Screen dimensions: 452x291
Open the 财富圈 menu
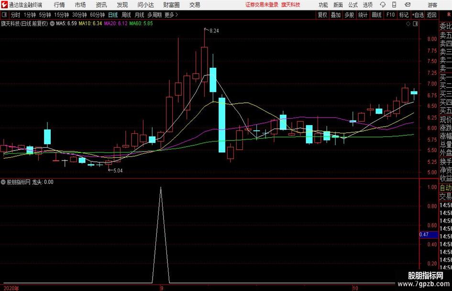pos(171,5)
